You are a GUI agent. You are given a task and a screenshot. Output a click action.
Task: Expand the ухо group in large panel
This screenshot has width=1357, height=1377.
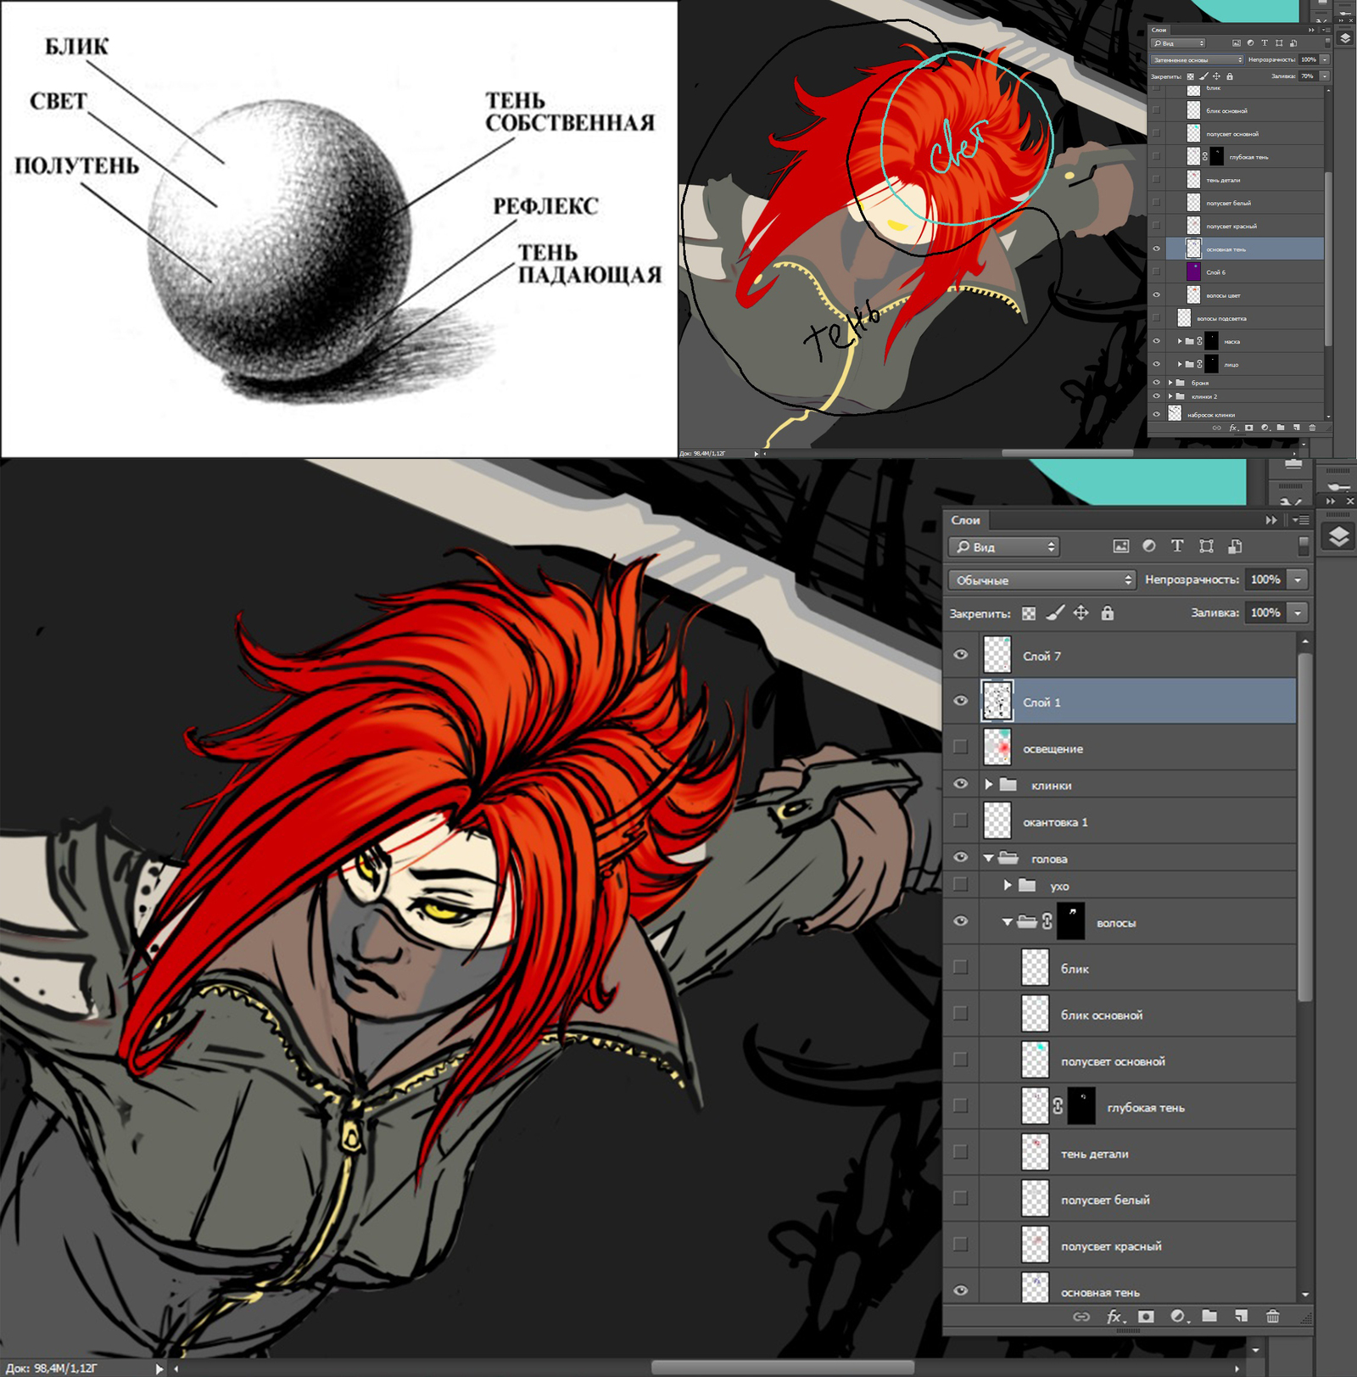(1008, 885)
